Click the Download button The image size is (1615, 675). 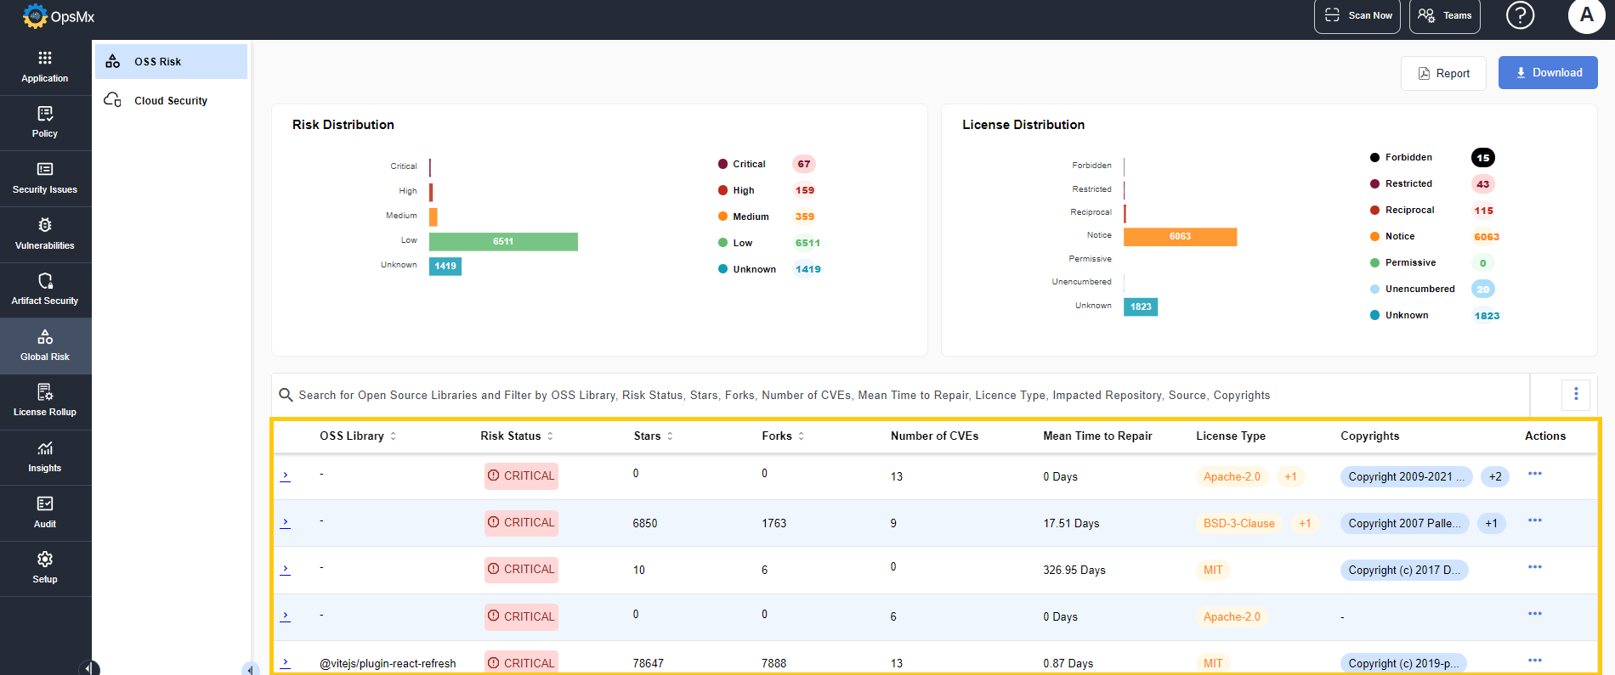click(x=1547, y=73)
